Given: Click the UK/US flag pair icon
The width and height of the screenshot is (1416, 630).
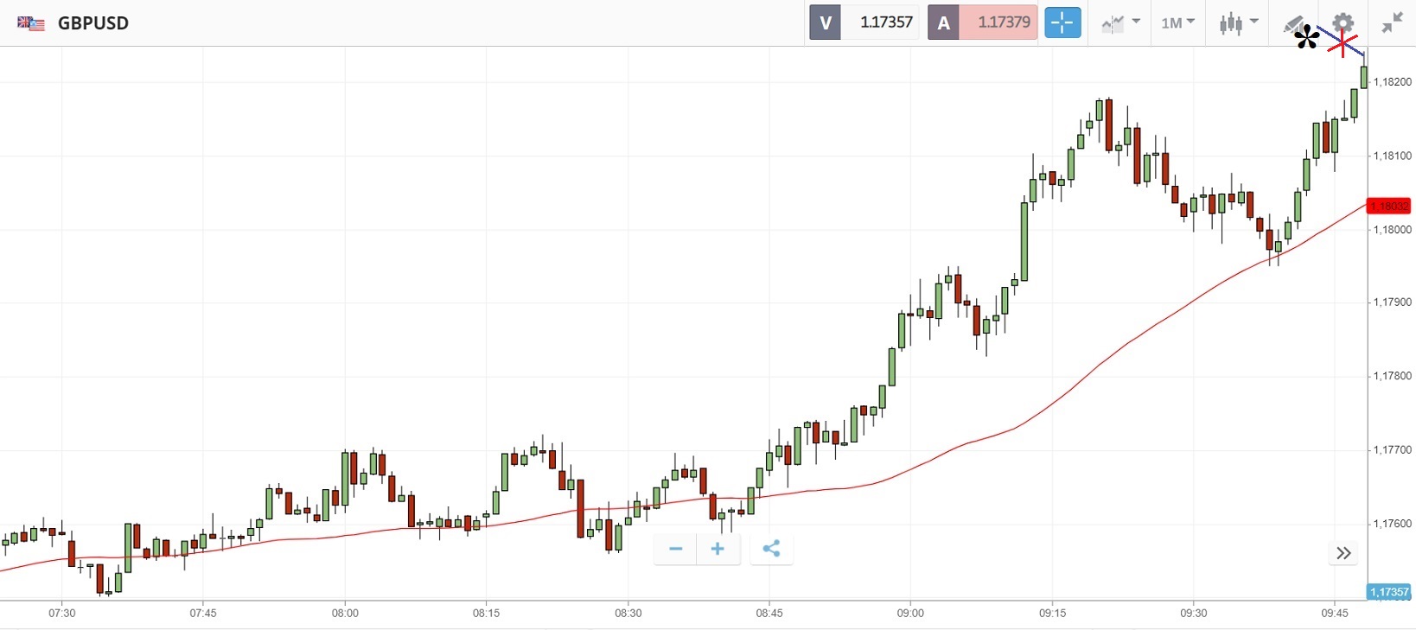Looking at the screenshot, I should [x=31, y=23].
